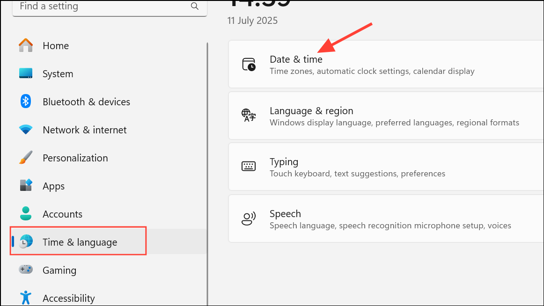
Task: Click the Accounts person icon
Action: tap(26, 214)
